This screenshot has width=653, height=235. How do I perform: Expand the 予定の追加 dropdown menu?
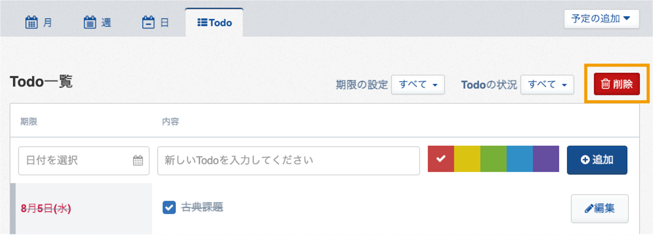pyautogui.click(x=601, y=19)
